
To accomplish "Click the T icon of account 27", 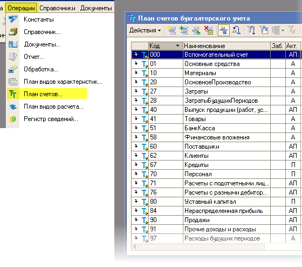I will coord(145,91).
